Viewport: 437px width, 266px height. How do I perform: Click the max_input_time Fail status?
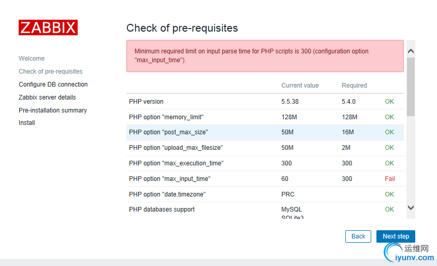click(x=389, y=179)
